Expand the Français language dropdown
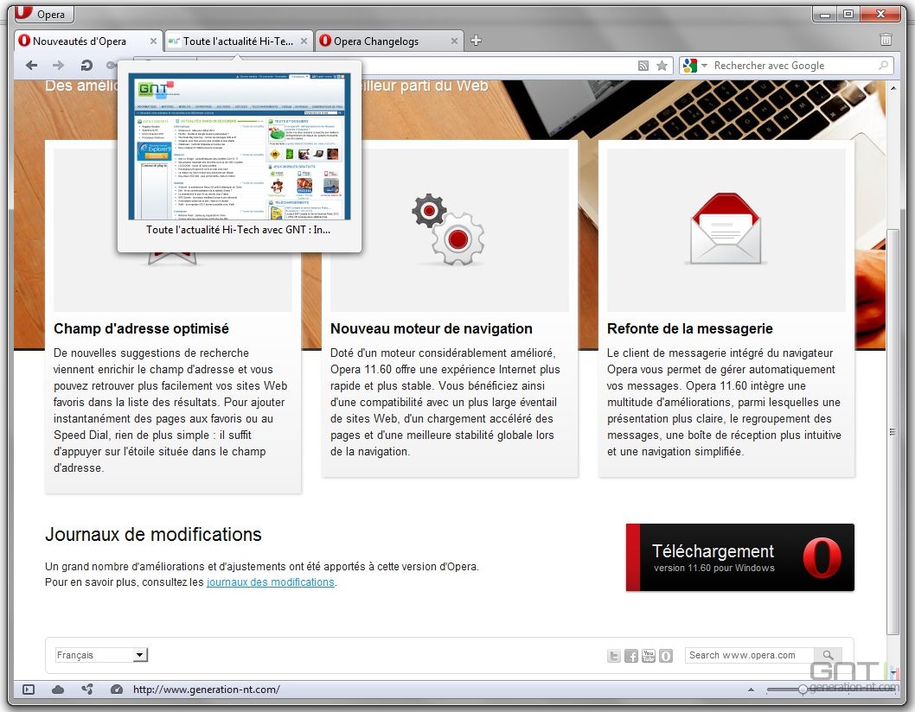The height and width of the screenshot is (712, 915). [139, 656]
